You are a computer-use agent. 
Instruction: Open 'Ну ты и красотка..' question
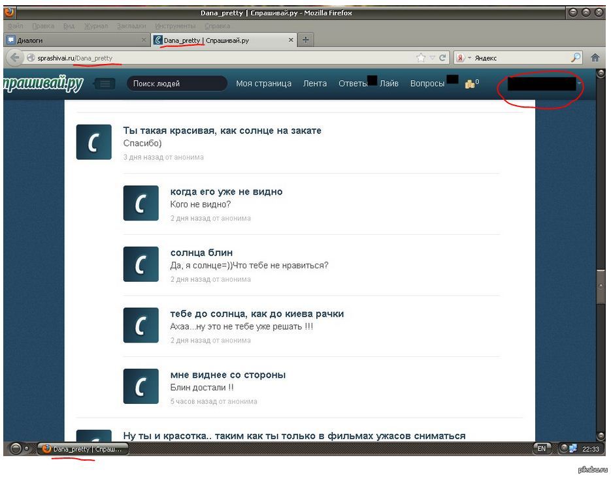click(294, 436)
